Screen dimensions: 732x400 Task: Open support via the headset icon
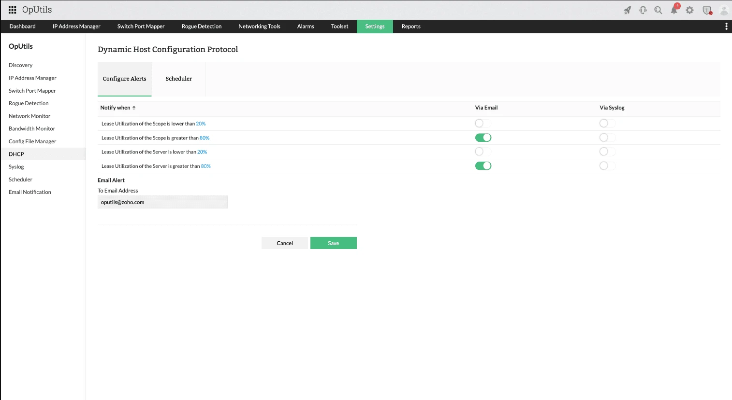point(643,10)
